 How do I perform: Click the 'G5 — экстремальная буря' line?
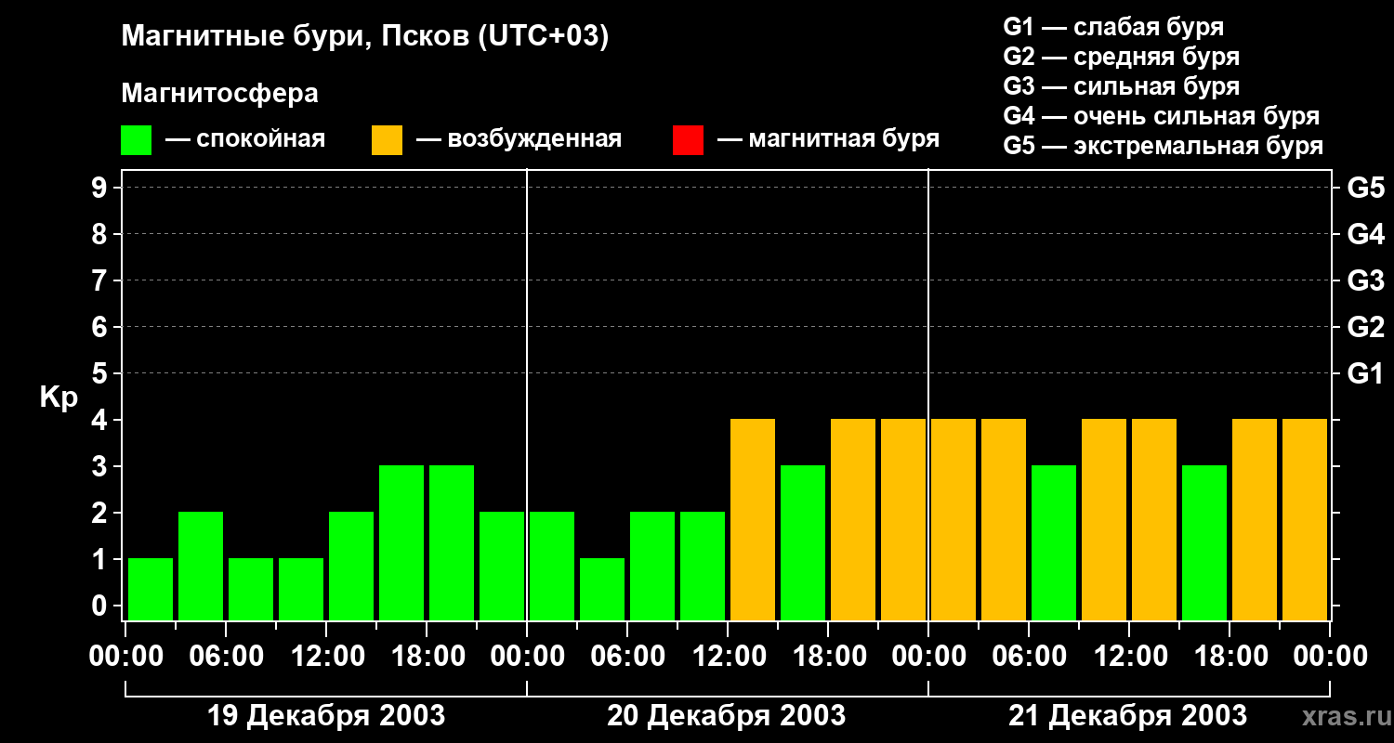click(x=1164, y=146)
